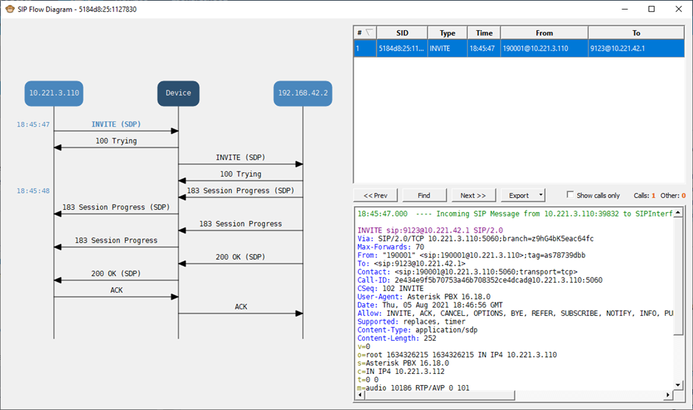
Task: Maximize the SIP Flow Diagram window
Action: coord(651,9)
